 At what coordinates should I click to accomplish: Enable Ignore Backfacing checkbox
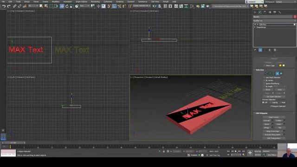point(265,83)
